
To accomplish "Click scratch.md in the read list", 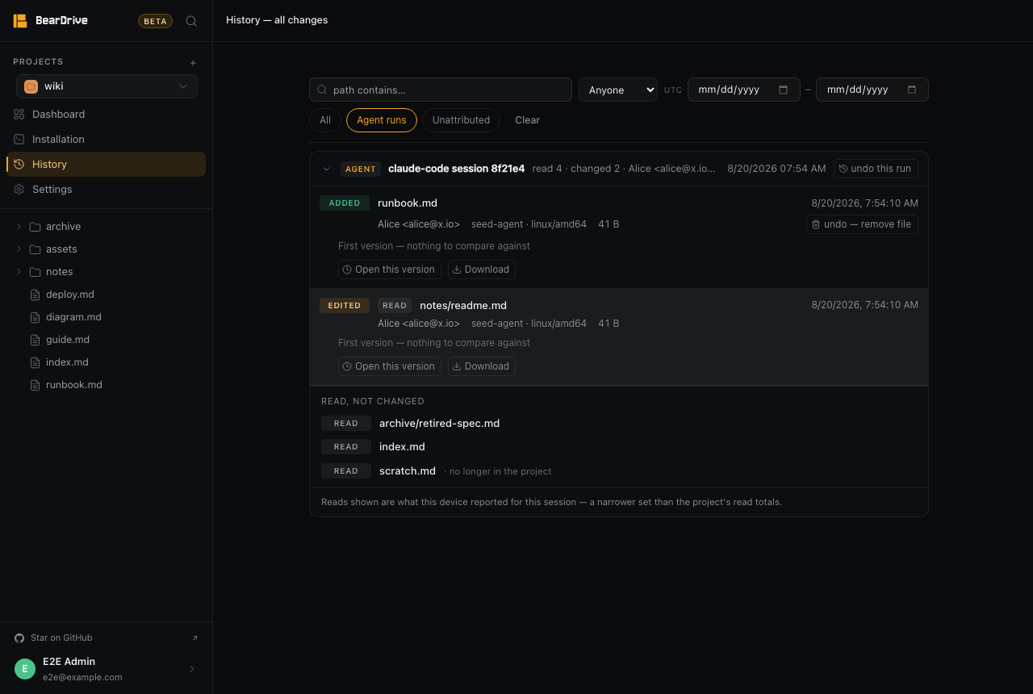I will point(408,471).
